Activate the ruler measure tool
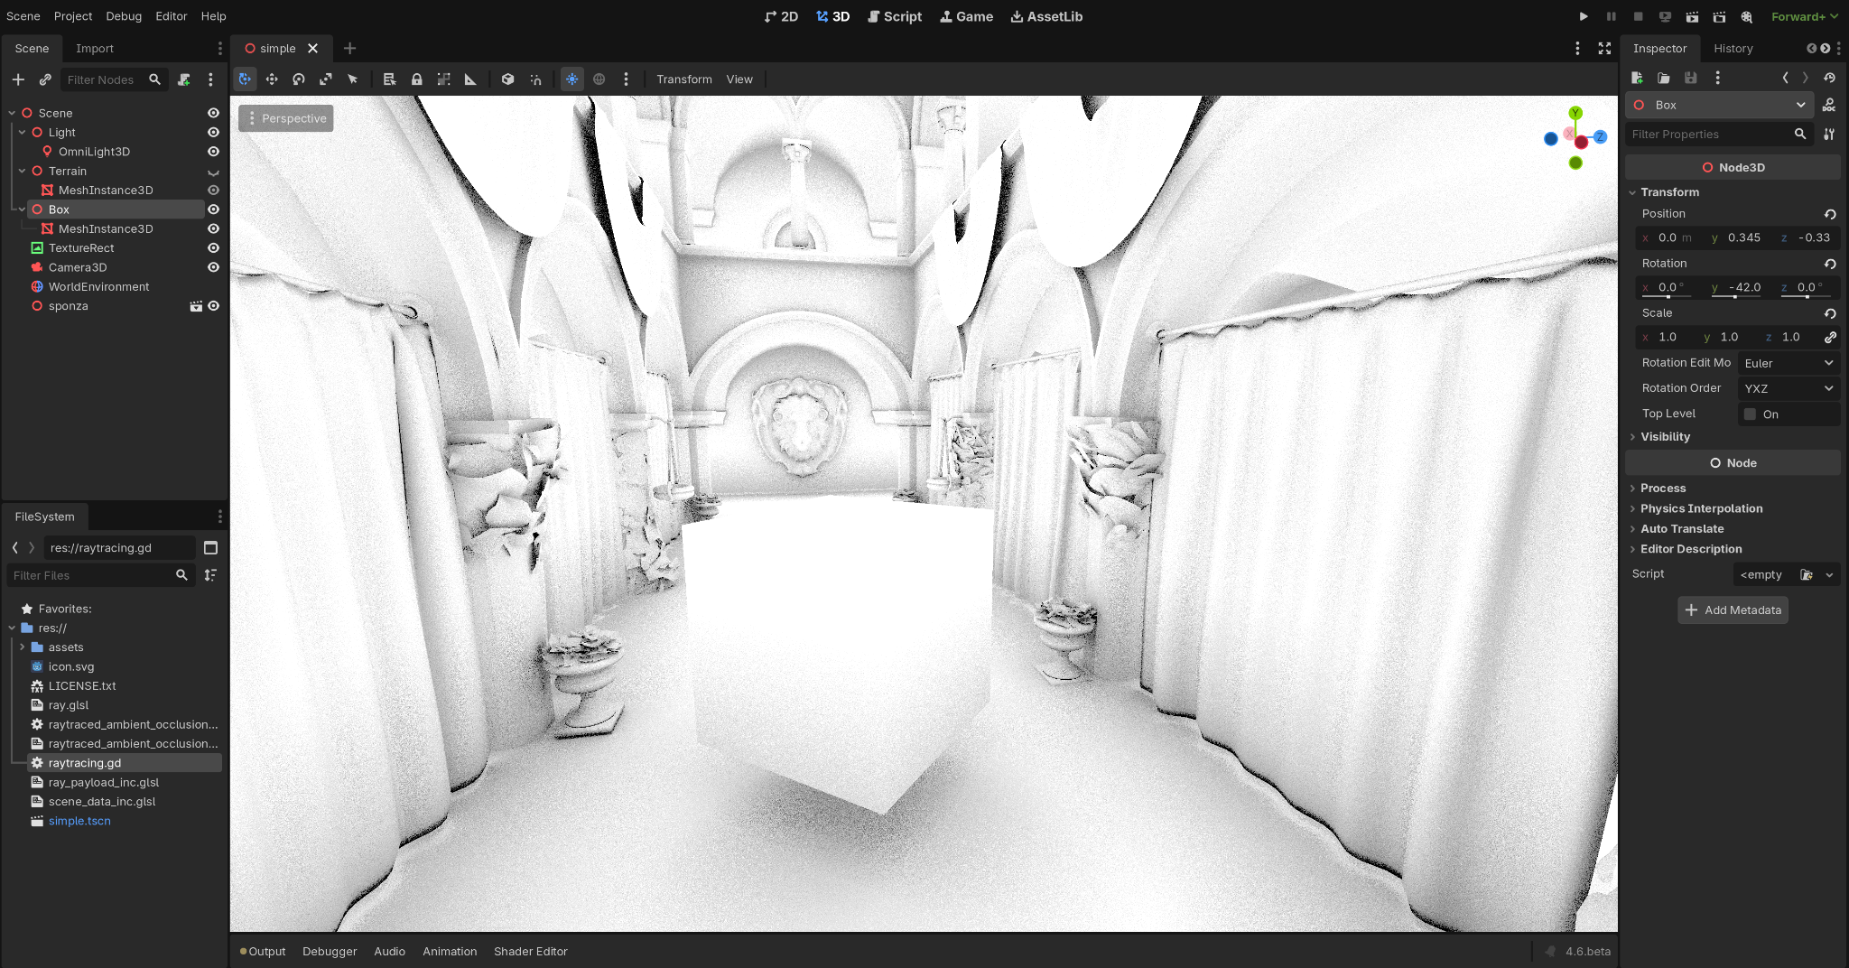Screen dimensions: 1849x968 click(x=470, y=79)
